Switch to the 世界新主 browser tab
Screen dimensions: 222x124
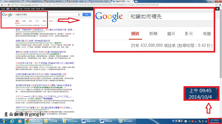[x=56, y=2]
